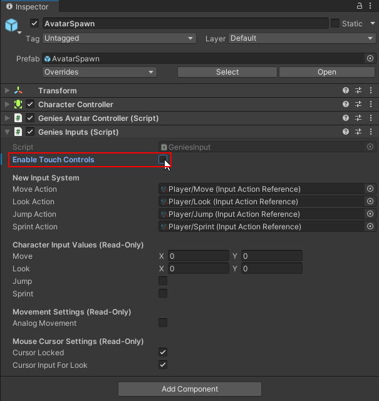Image resolution: width=379 pixels, height=401 pixels.
Task: Disable the Character Controller component checkbox
Action: [30, 105]
